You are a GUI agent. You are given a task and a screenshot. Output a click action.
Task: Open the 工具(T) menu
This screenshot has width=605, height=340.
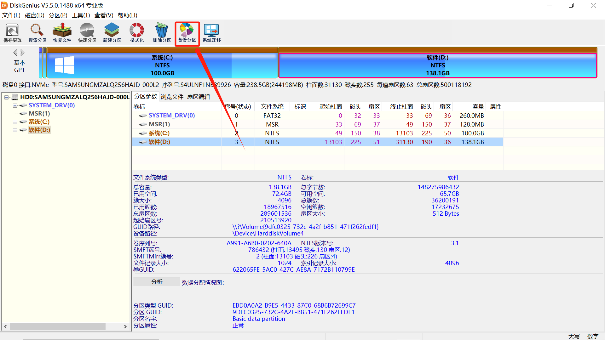click(81, 15)
